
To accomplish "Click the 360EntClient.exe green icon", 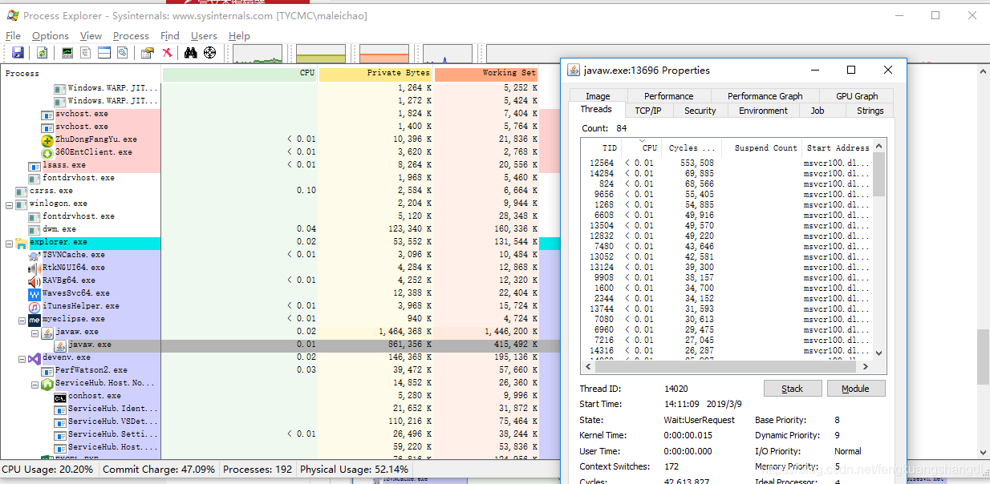I will tap(47, 152).
